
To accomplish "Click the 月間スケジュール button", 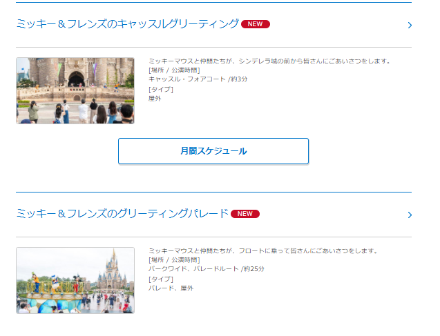I will pyautogui.click(x=213, y=151).
